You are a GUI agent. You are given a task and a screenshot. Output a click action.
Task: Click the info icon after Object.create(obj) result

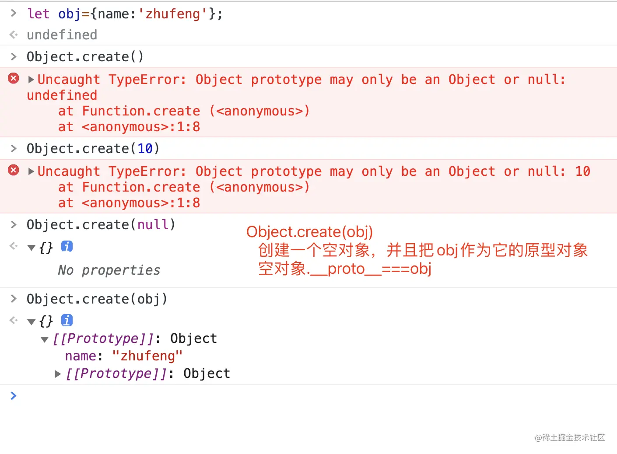coord(67,320)
